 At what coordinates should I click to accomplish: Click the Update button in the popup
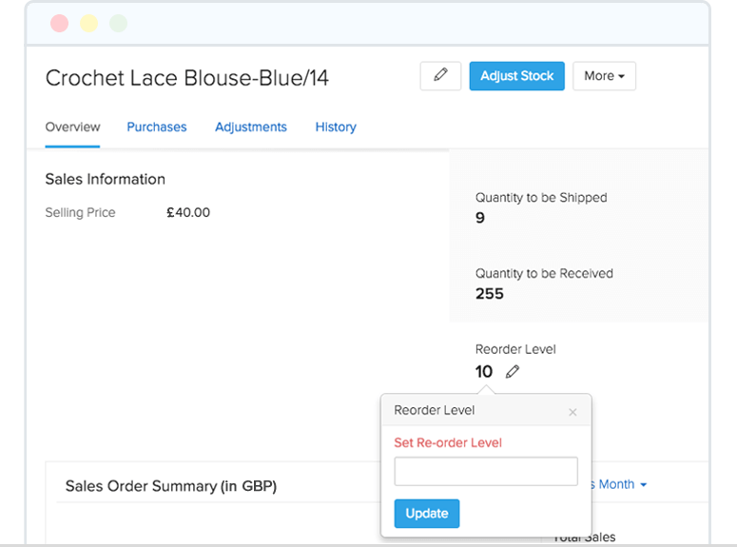pos(427,514)
